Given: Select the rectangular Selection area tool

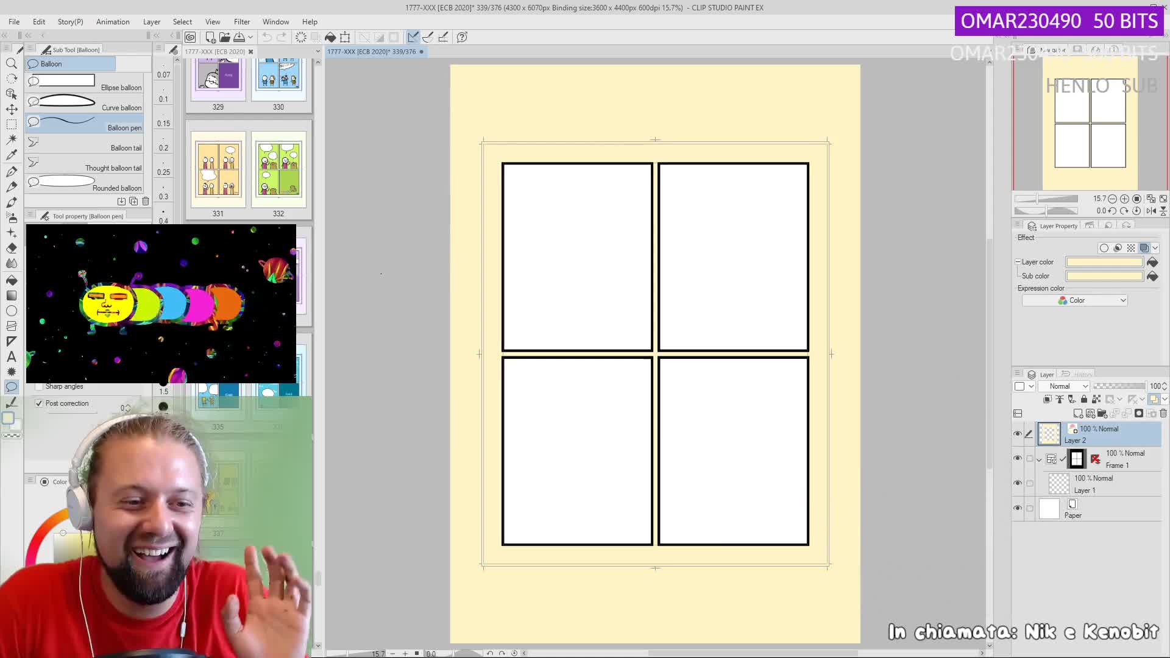Looking at the screenshot, I should [11, 124].
